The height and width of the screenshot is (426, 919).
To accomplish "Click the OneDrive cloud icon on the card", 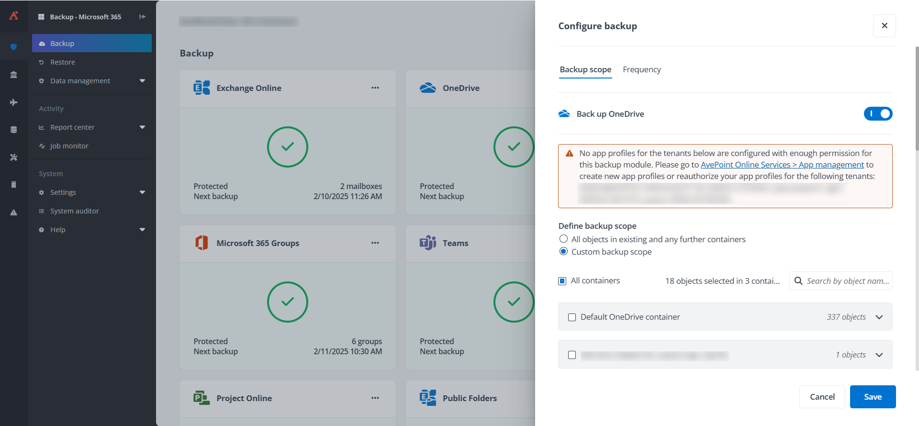I will point(428,88).
